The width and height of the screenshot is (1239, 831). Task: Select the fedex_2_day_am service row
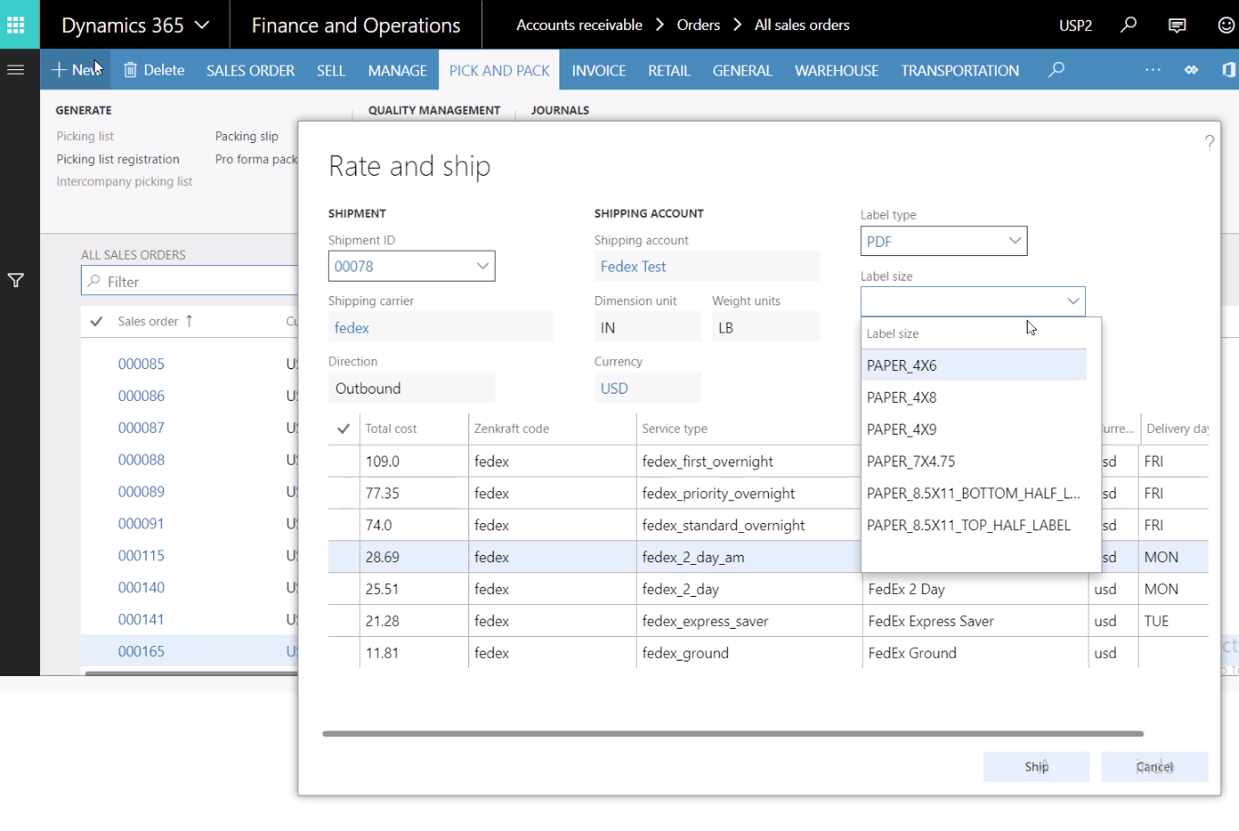pyautogui.click(x=768, y=557)
